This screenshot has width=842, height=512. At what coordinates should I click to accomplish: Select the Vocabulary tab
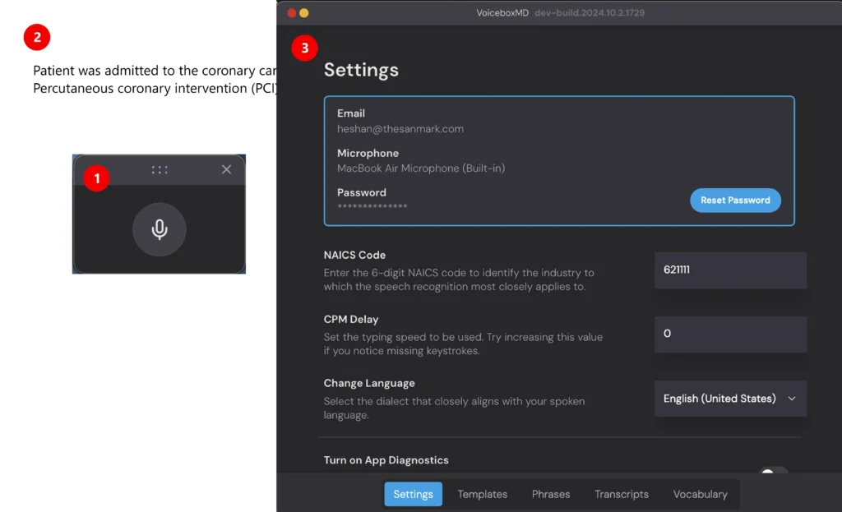[701, 494]
